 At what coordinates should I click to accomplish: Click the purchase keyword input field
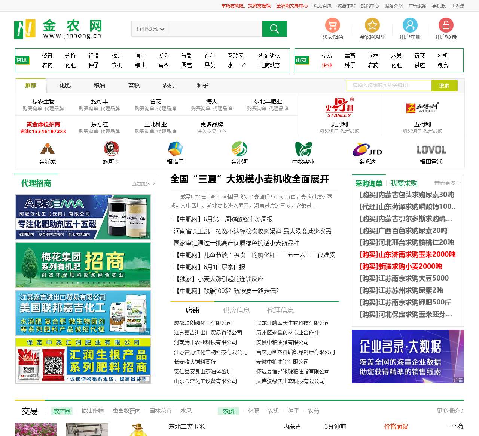coord(389,86)
